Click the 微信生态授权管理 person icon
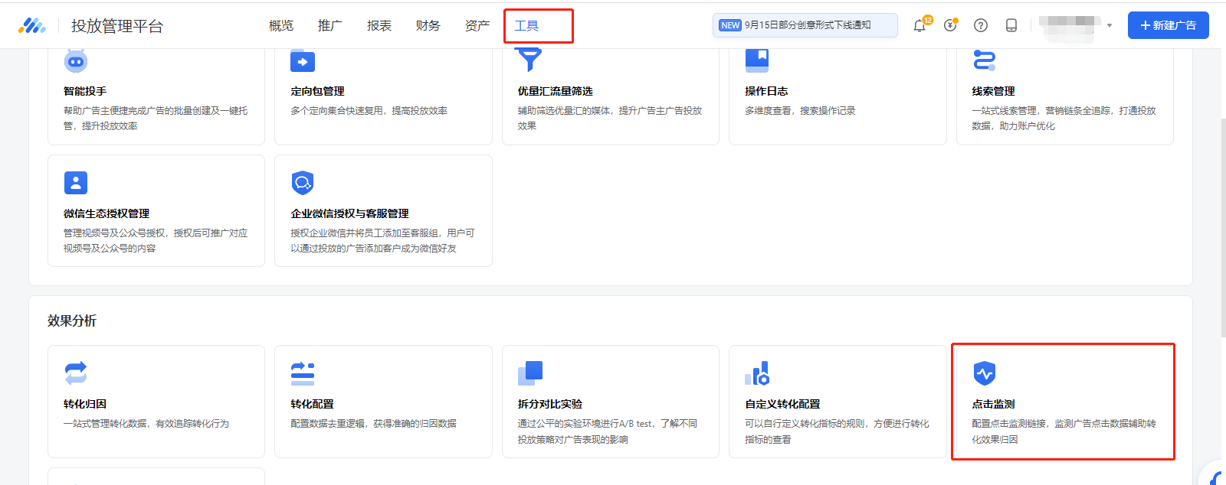Viewport: 1226px width, 485px height. click(76, 183)
